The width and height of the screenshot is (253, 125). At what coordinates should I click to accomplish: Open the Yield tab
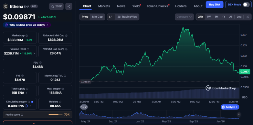coord(136,6)
